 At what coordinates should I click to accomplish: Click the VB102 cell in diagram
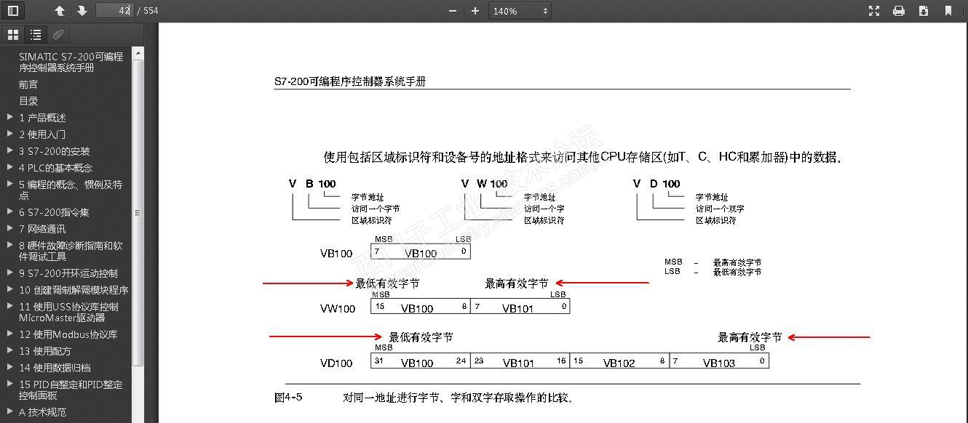click(x=619, y=361)
